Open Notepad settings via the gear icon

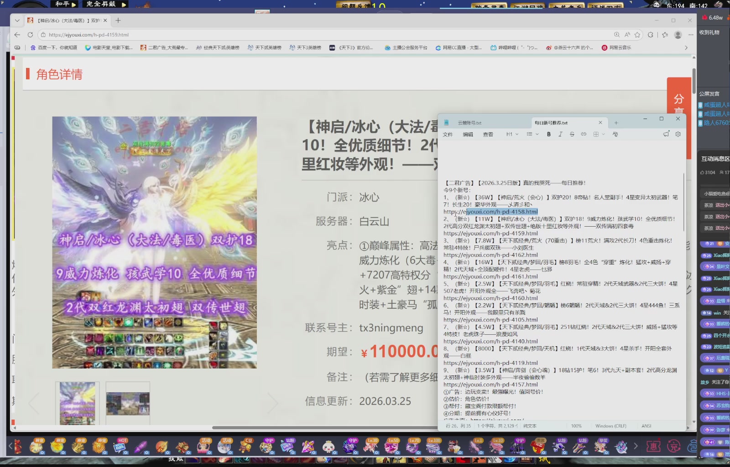[x=678, y=134]
